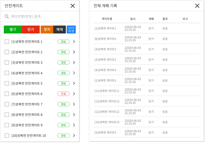Toggle checkbox for 성북천 안전게이트 9
The width and height of the screenshot is (205, 143).
(x=7, y=125)
